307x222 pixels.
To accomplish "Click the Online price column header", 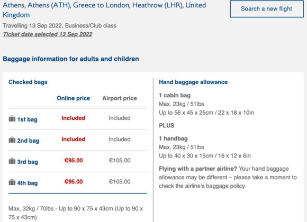I will (74, 98).
